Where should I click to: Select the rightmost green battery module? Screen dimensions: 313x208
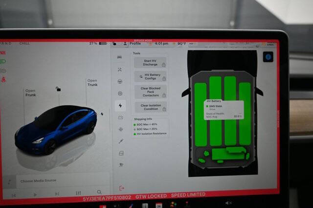click(x=245, y=114)
